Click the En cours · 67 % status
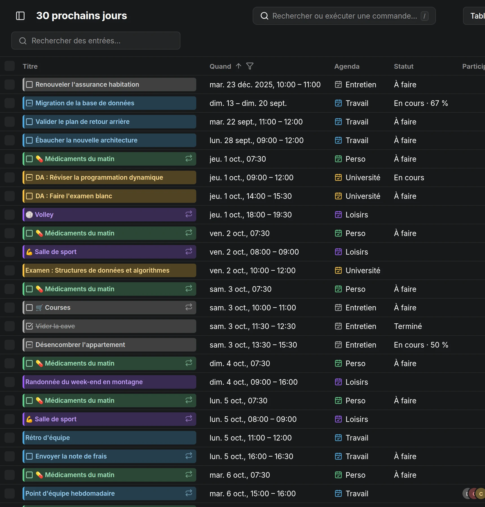 421,103
